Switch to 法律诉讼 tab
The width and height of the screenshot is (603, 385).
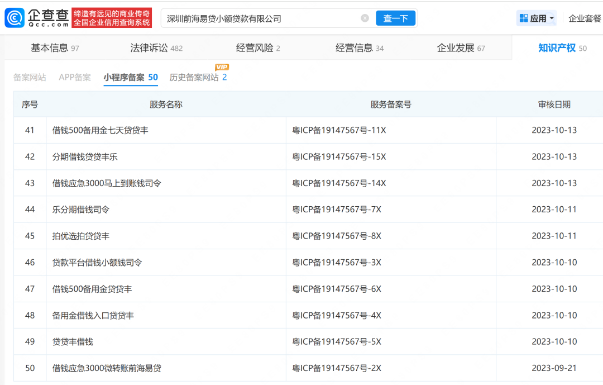(156, 48)
